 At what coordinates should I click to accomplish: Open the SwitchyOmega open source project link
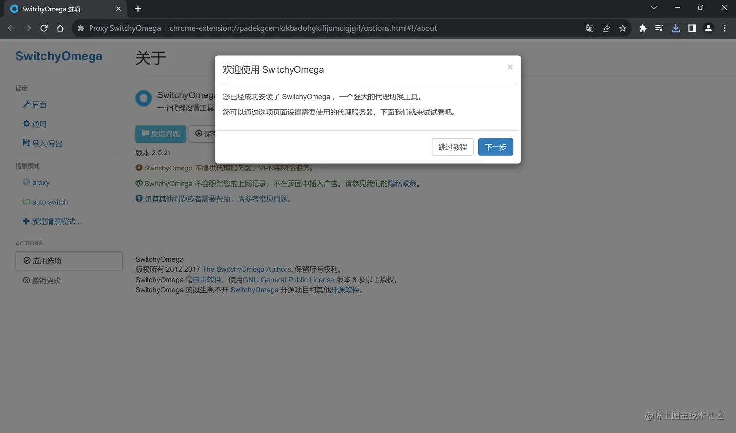coord(254,290)
